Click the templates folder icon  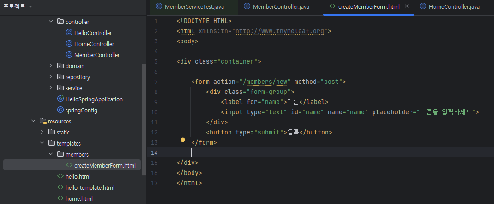[52, 143]
